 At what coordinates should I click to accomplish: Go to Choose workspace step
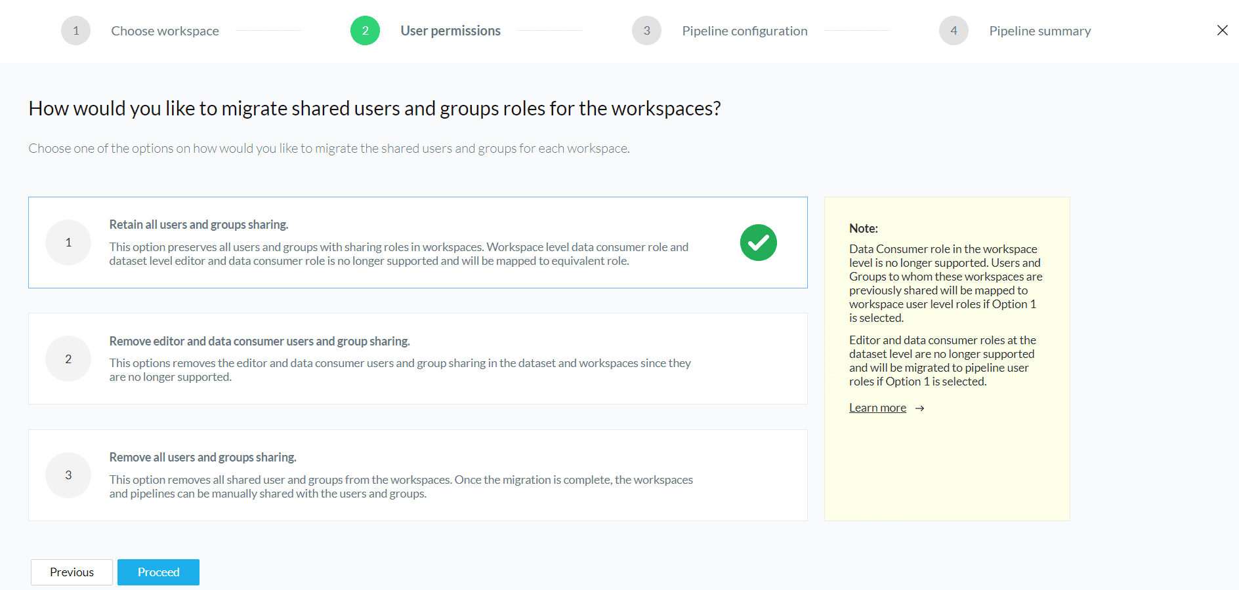point(165,31)
